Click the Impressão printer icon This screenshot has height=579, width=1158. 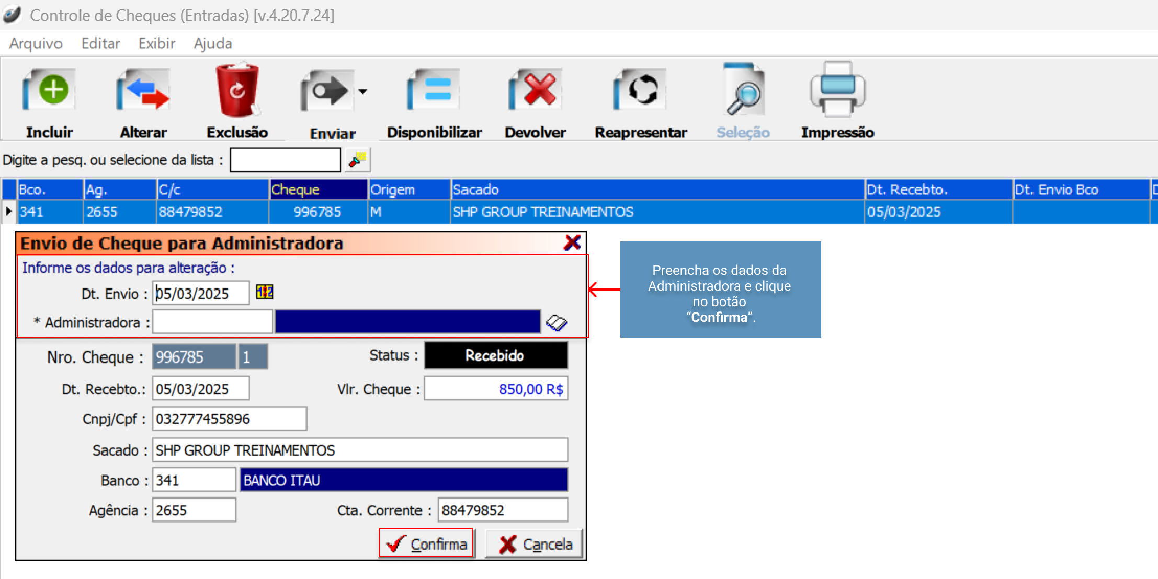click(837, 90)
